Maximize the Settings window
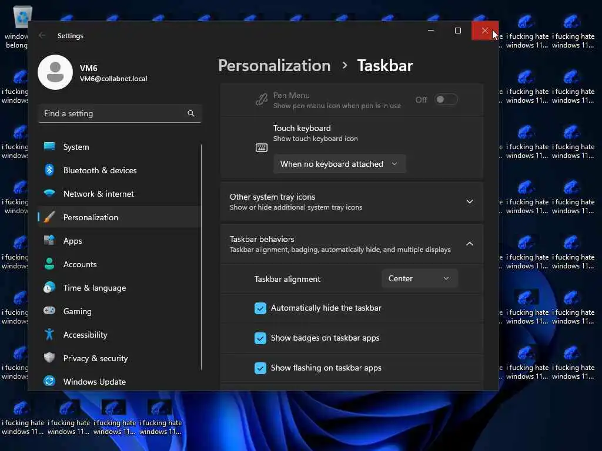Screen dimensions: 602x451 tap(457, 31)
